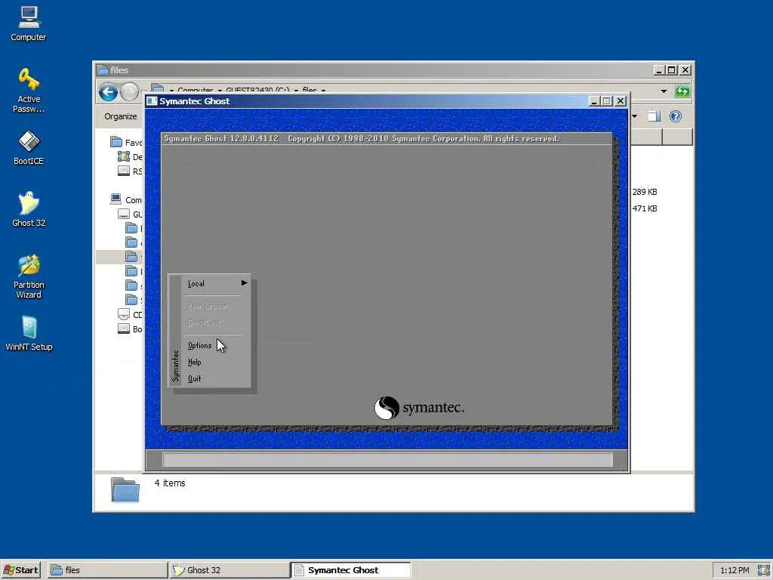Click the Back arrow in files window
The height and width of the screenshot is (580, 773).
tap(108, 91)
